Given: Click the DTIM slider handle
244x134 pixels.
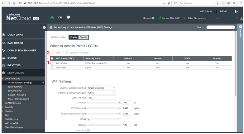Looking at the screenshot, I should [89, 119].
